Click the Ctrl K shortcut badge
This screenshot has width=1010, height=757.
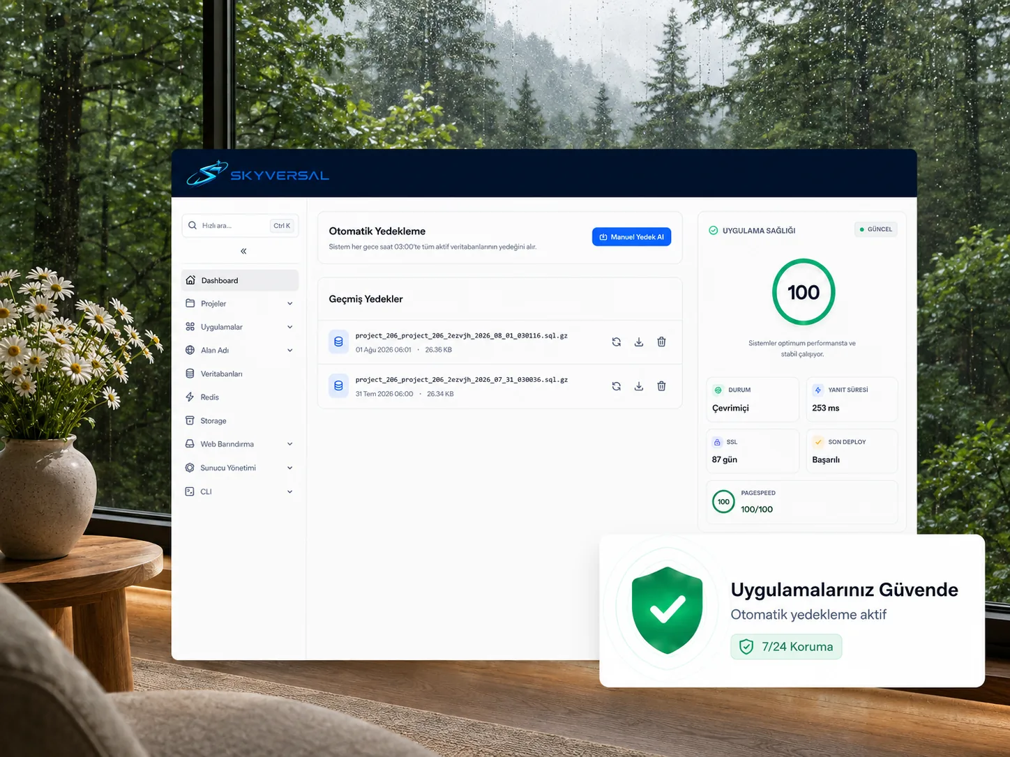click(282, 226)
